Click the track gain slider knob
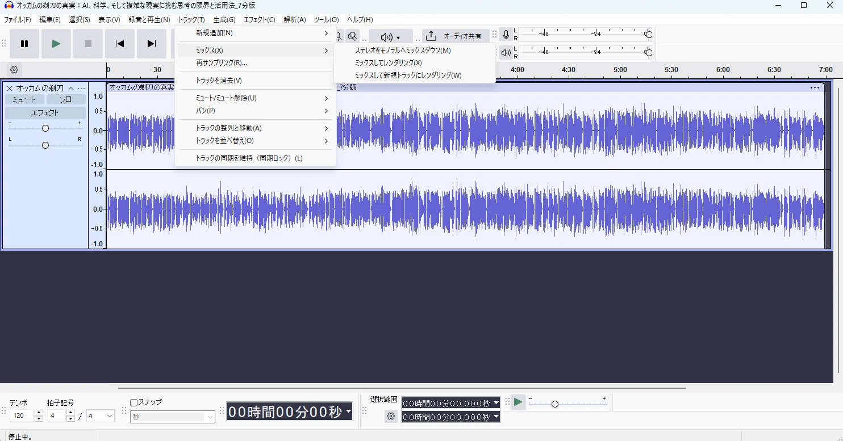The height and width of the screenshot is (441, 843). coord(45,128)
